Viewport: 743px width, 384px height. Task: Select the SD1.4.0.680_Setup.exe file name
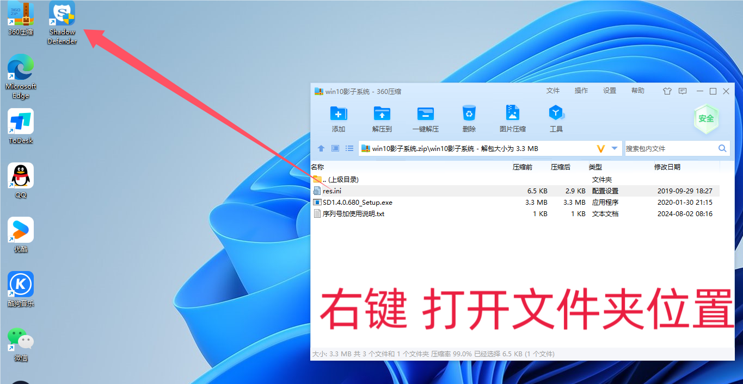click(358, 203)
